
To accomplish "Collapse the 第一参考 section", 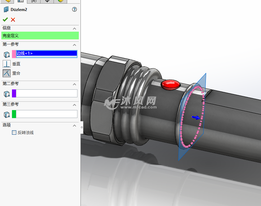I will (x=74, y=45).
